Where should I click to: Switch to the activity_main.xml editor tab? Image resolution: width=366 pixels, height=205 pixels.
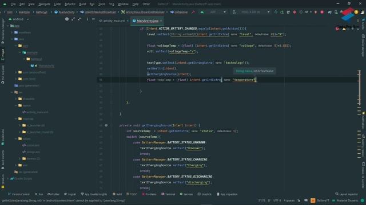pyautogui.click(x=114, y=20)
